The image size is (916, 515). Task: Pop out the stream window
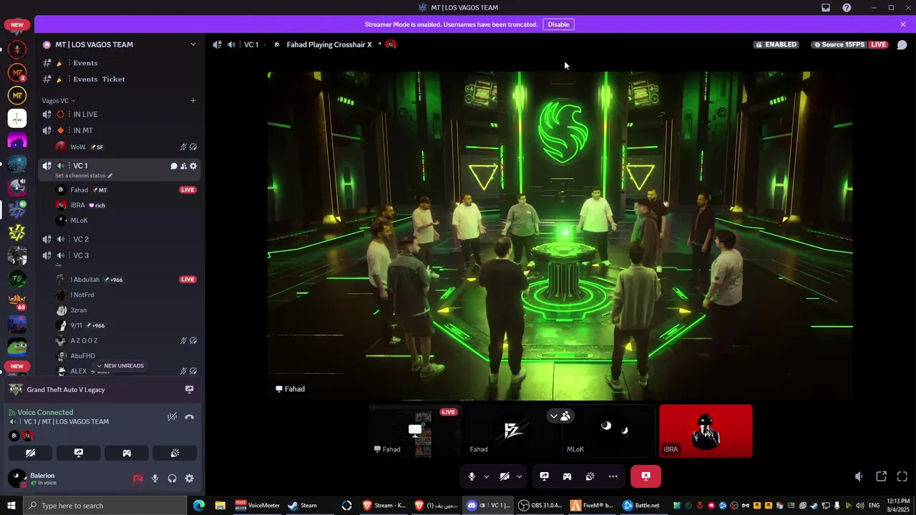pyautogui.click(x=881, y=476)
